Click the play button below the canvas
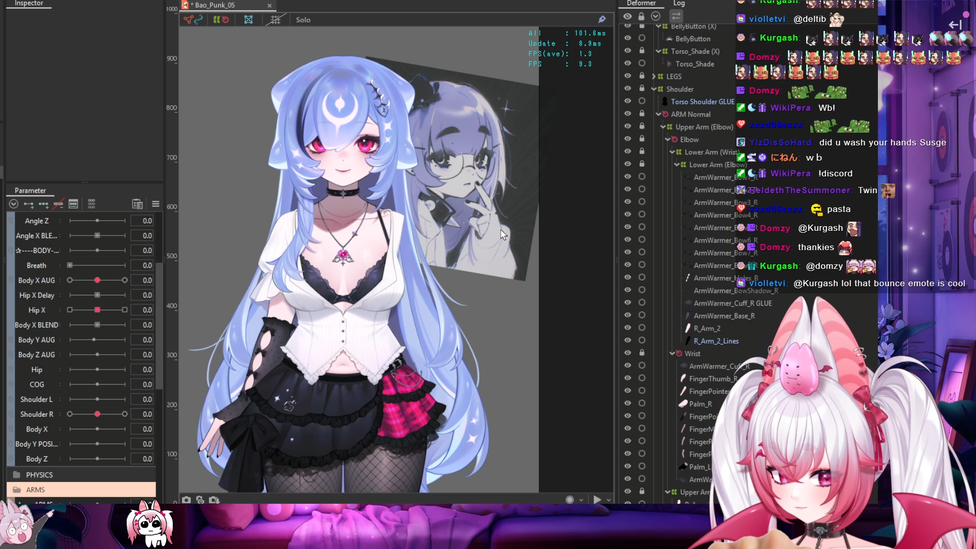The height and width of the screenshot is (549, 976). tap(597, 500)
